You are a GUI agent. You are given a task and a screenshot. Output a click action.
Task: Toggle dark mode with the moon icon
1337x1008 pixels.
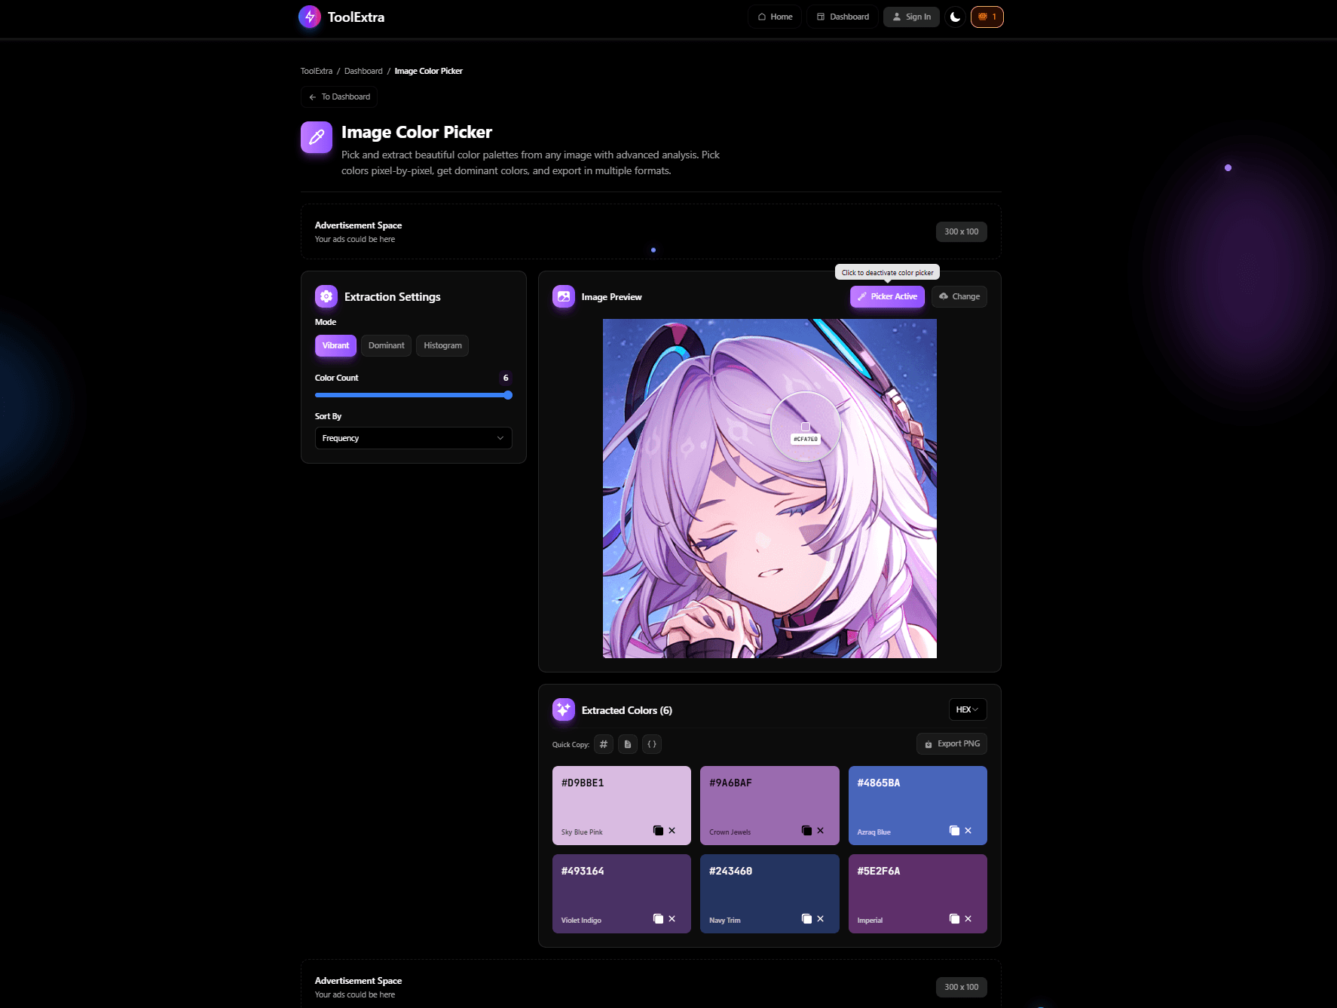click(954, 17)
